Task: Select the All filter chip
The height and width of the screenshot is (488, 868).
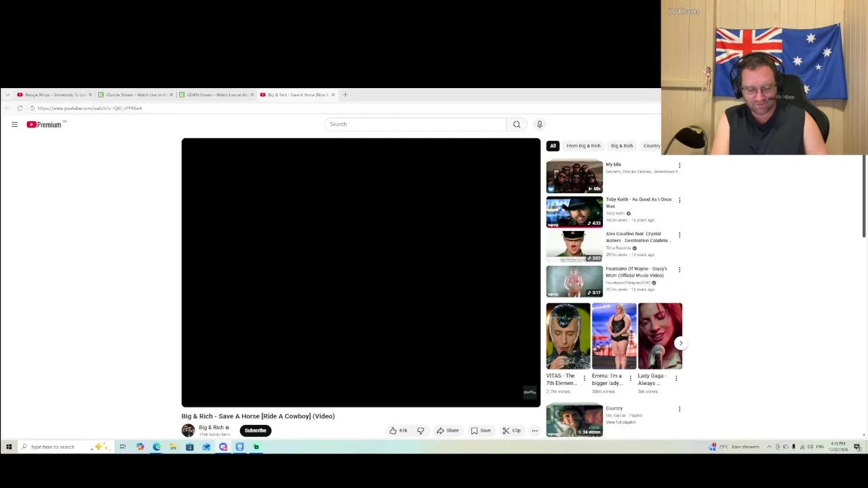Action: [553, 146]
